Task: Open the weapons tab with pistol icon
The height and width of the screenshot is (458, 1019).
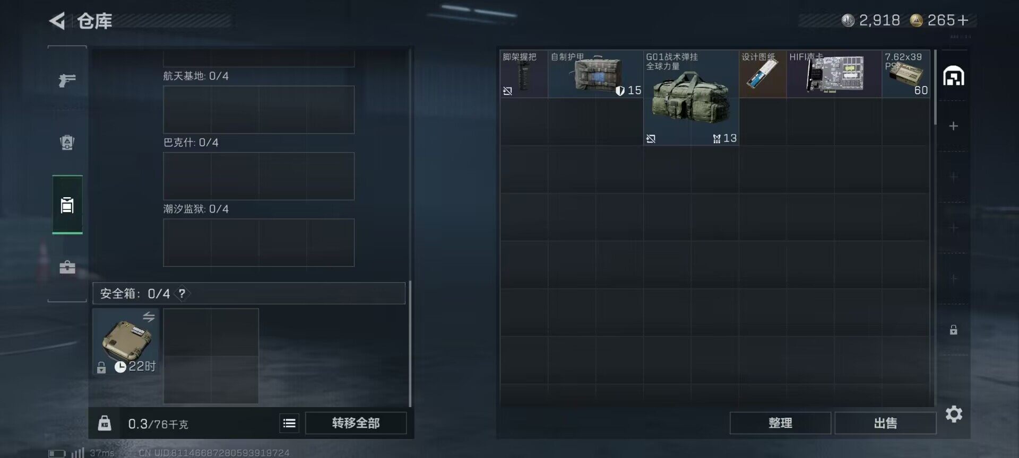Action: pyautogui.click(x=67, y=80)
